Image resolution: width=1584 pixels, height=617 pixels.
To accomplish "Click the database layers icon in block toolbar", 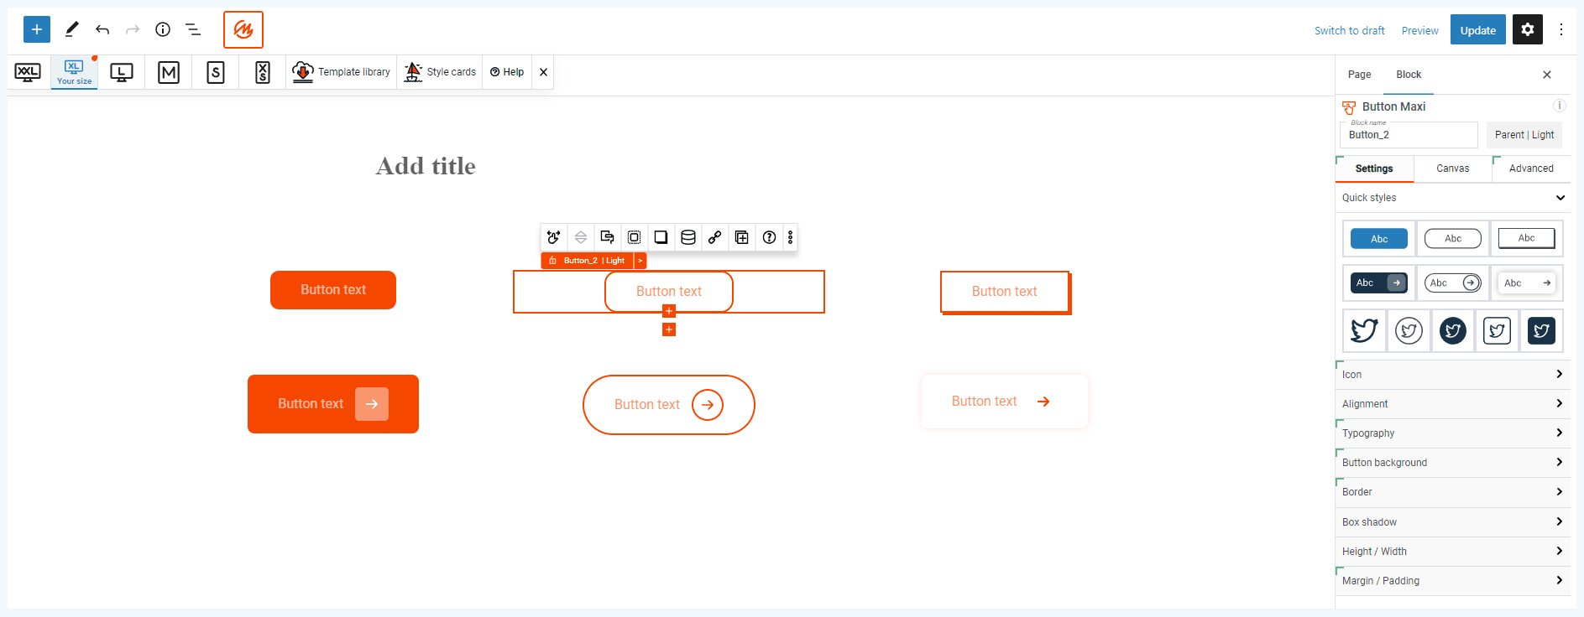I will (687, 237).
